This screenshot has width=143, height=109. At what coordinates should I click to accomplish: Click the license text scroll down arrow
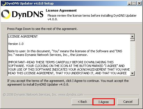coord(132,73)
